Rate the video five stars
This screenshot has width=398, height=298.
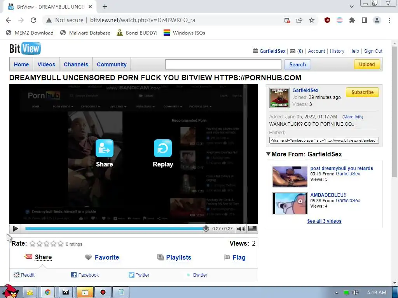(x=60, y=244)
